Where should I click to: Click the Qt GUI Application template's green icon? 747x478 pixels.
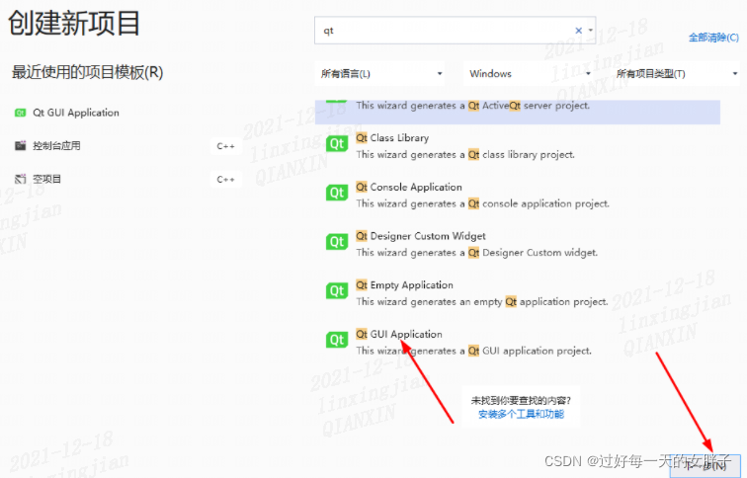coord(337,340)
